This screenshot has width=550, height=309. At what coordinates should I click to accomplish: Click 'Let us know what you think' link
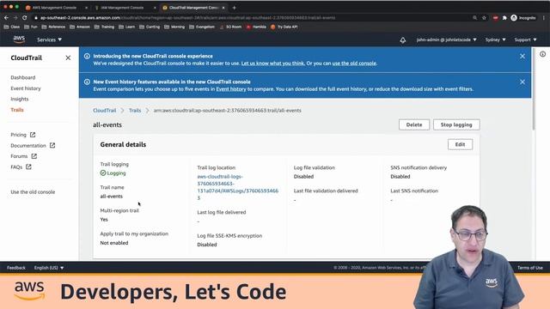(273, 64)
